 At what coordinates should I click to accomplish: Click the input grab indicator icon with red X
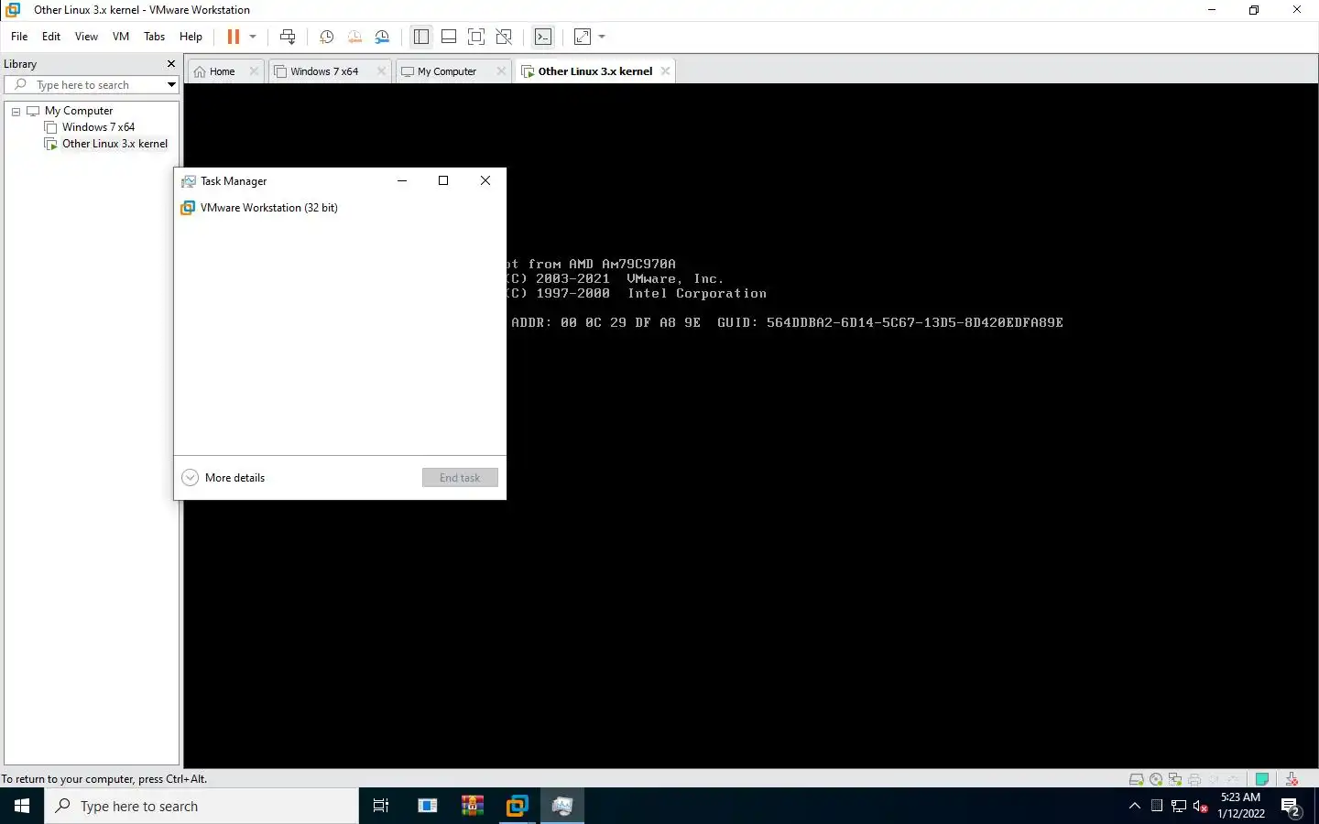click(x=1292, y=780)
